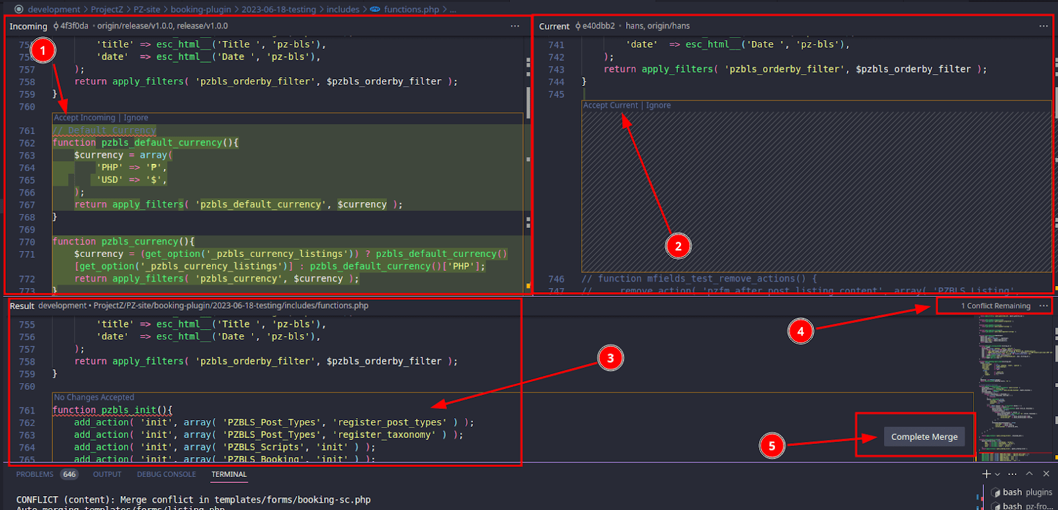Open the booking-plugin breadcrumb dropdown
Image resolution: width=1058 pixels, height=510 pixels.
201,9
